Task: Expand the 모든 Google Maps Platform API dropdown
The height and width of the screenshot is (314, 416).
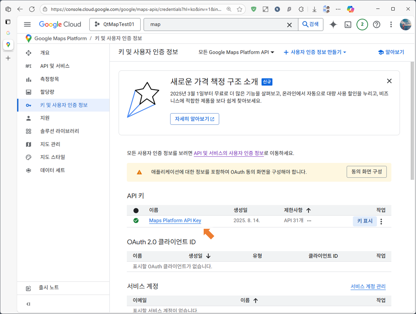Action: (x=236, y=52)
